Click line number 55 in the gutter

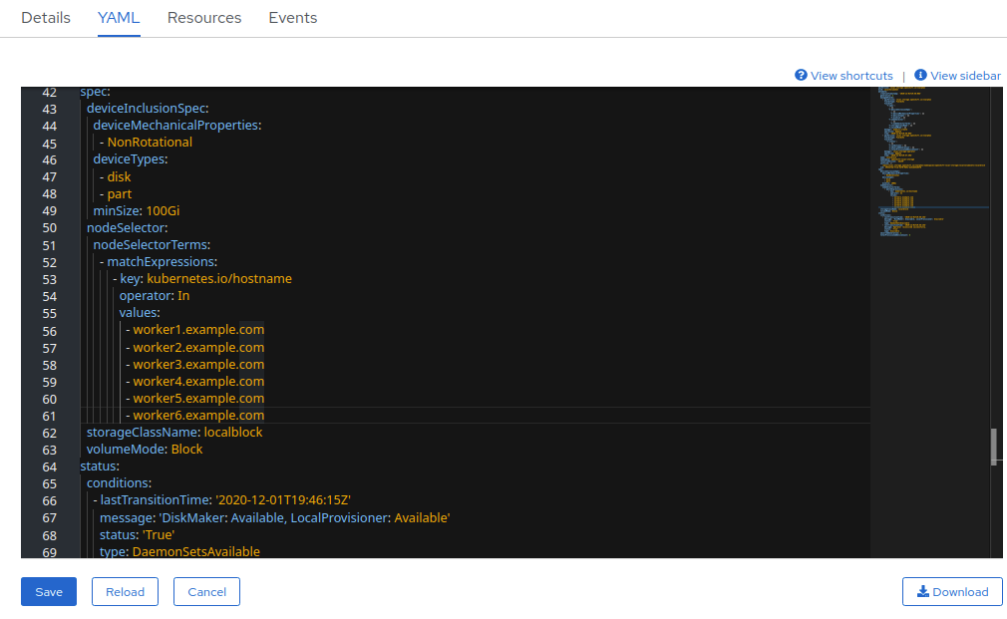pyautogui.click(x=49, y=313)
